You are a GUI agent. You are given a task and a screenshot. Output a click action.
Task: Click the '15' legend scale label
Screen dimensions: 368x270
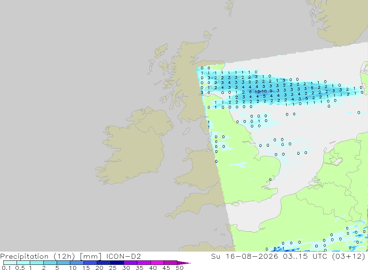tap(86, 268)
